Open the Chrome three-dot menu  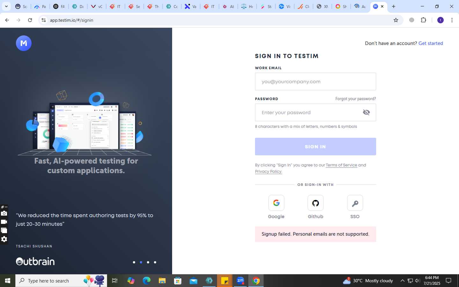pyautogui.click(x=452, y=20)
